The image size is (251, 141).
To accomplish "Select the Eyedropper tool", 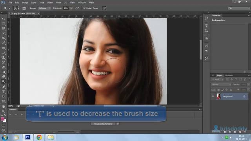I will 4,43.
